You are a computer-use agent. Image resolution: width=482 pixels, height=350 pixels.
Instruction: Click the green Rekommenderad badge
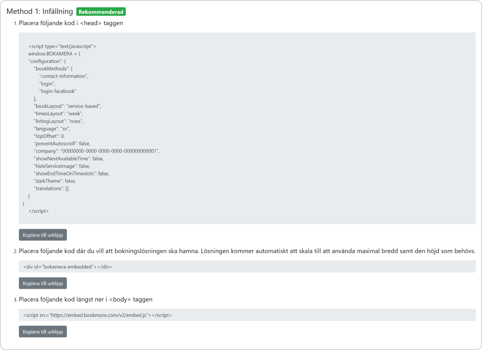click(101, 12)
